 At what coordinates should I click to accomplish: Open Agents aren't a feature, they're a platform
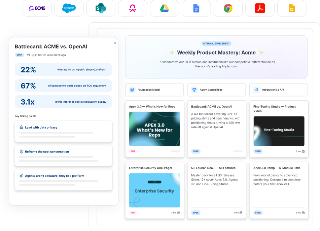[x=64, y=180]
